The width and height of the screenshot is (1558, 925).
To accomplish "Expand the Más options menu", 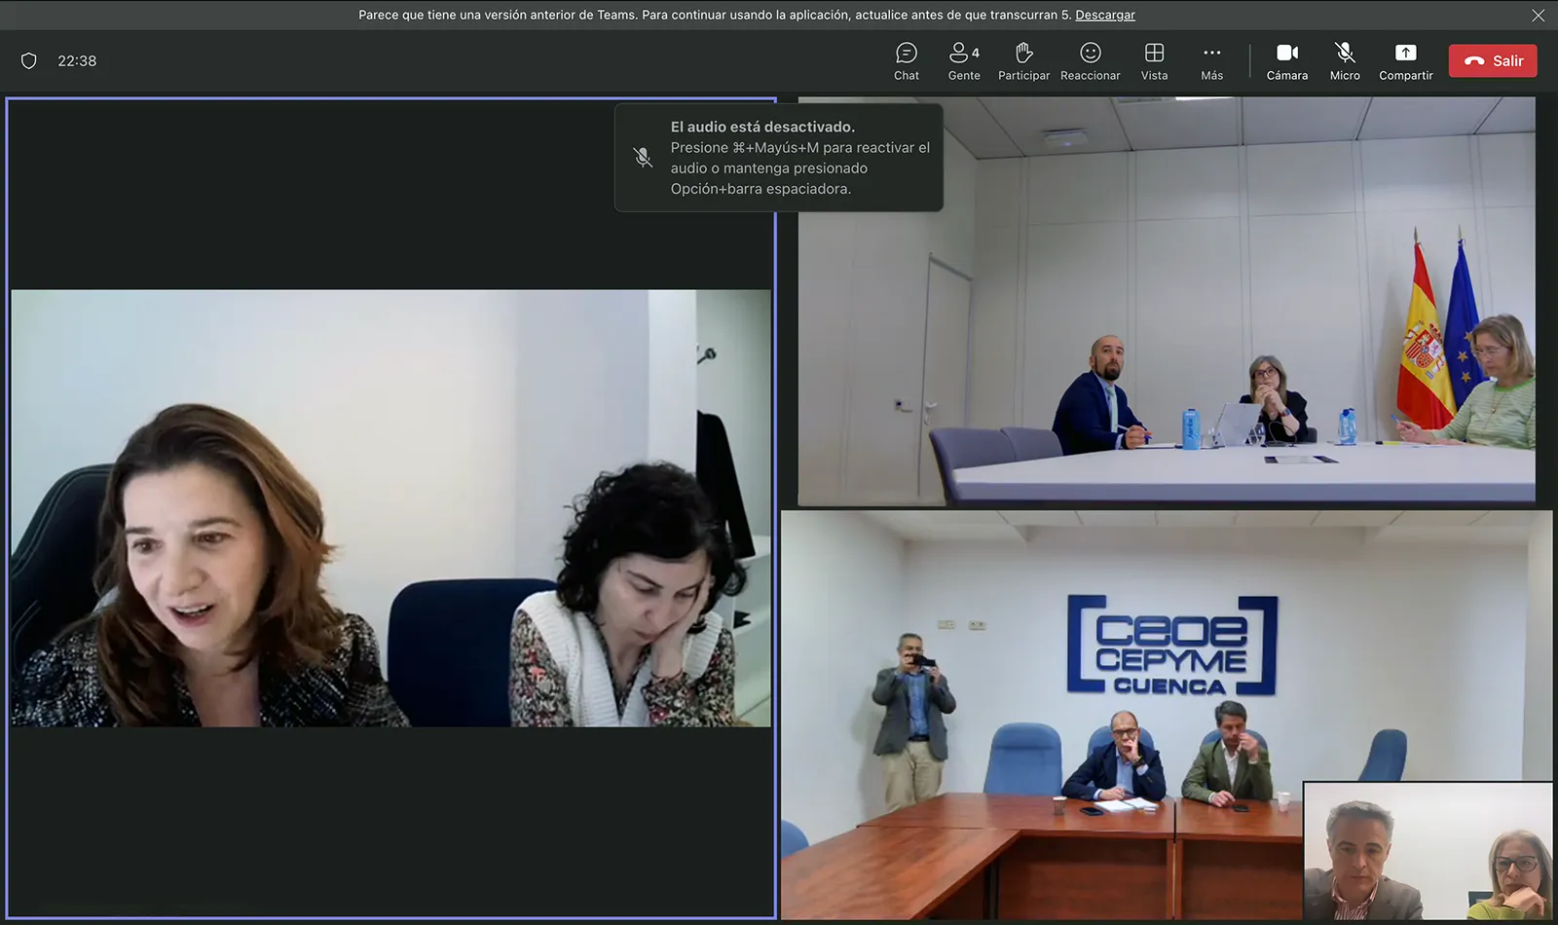I will 1211,61.
